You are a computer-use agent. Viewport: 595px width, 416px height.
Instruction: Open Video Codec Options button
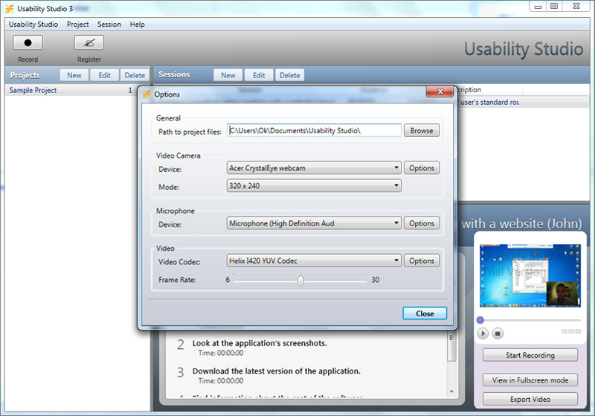tap(422, 260)
